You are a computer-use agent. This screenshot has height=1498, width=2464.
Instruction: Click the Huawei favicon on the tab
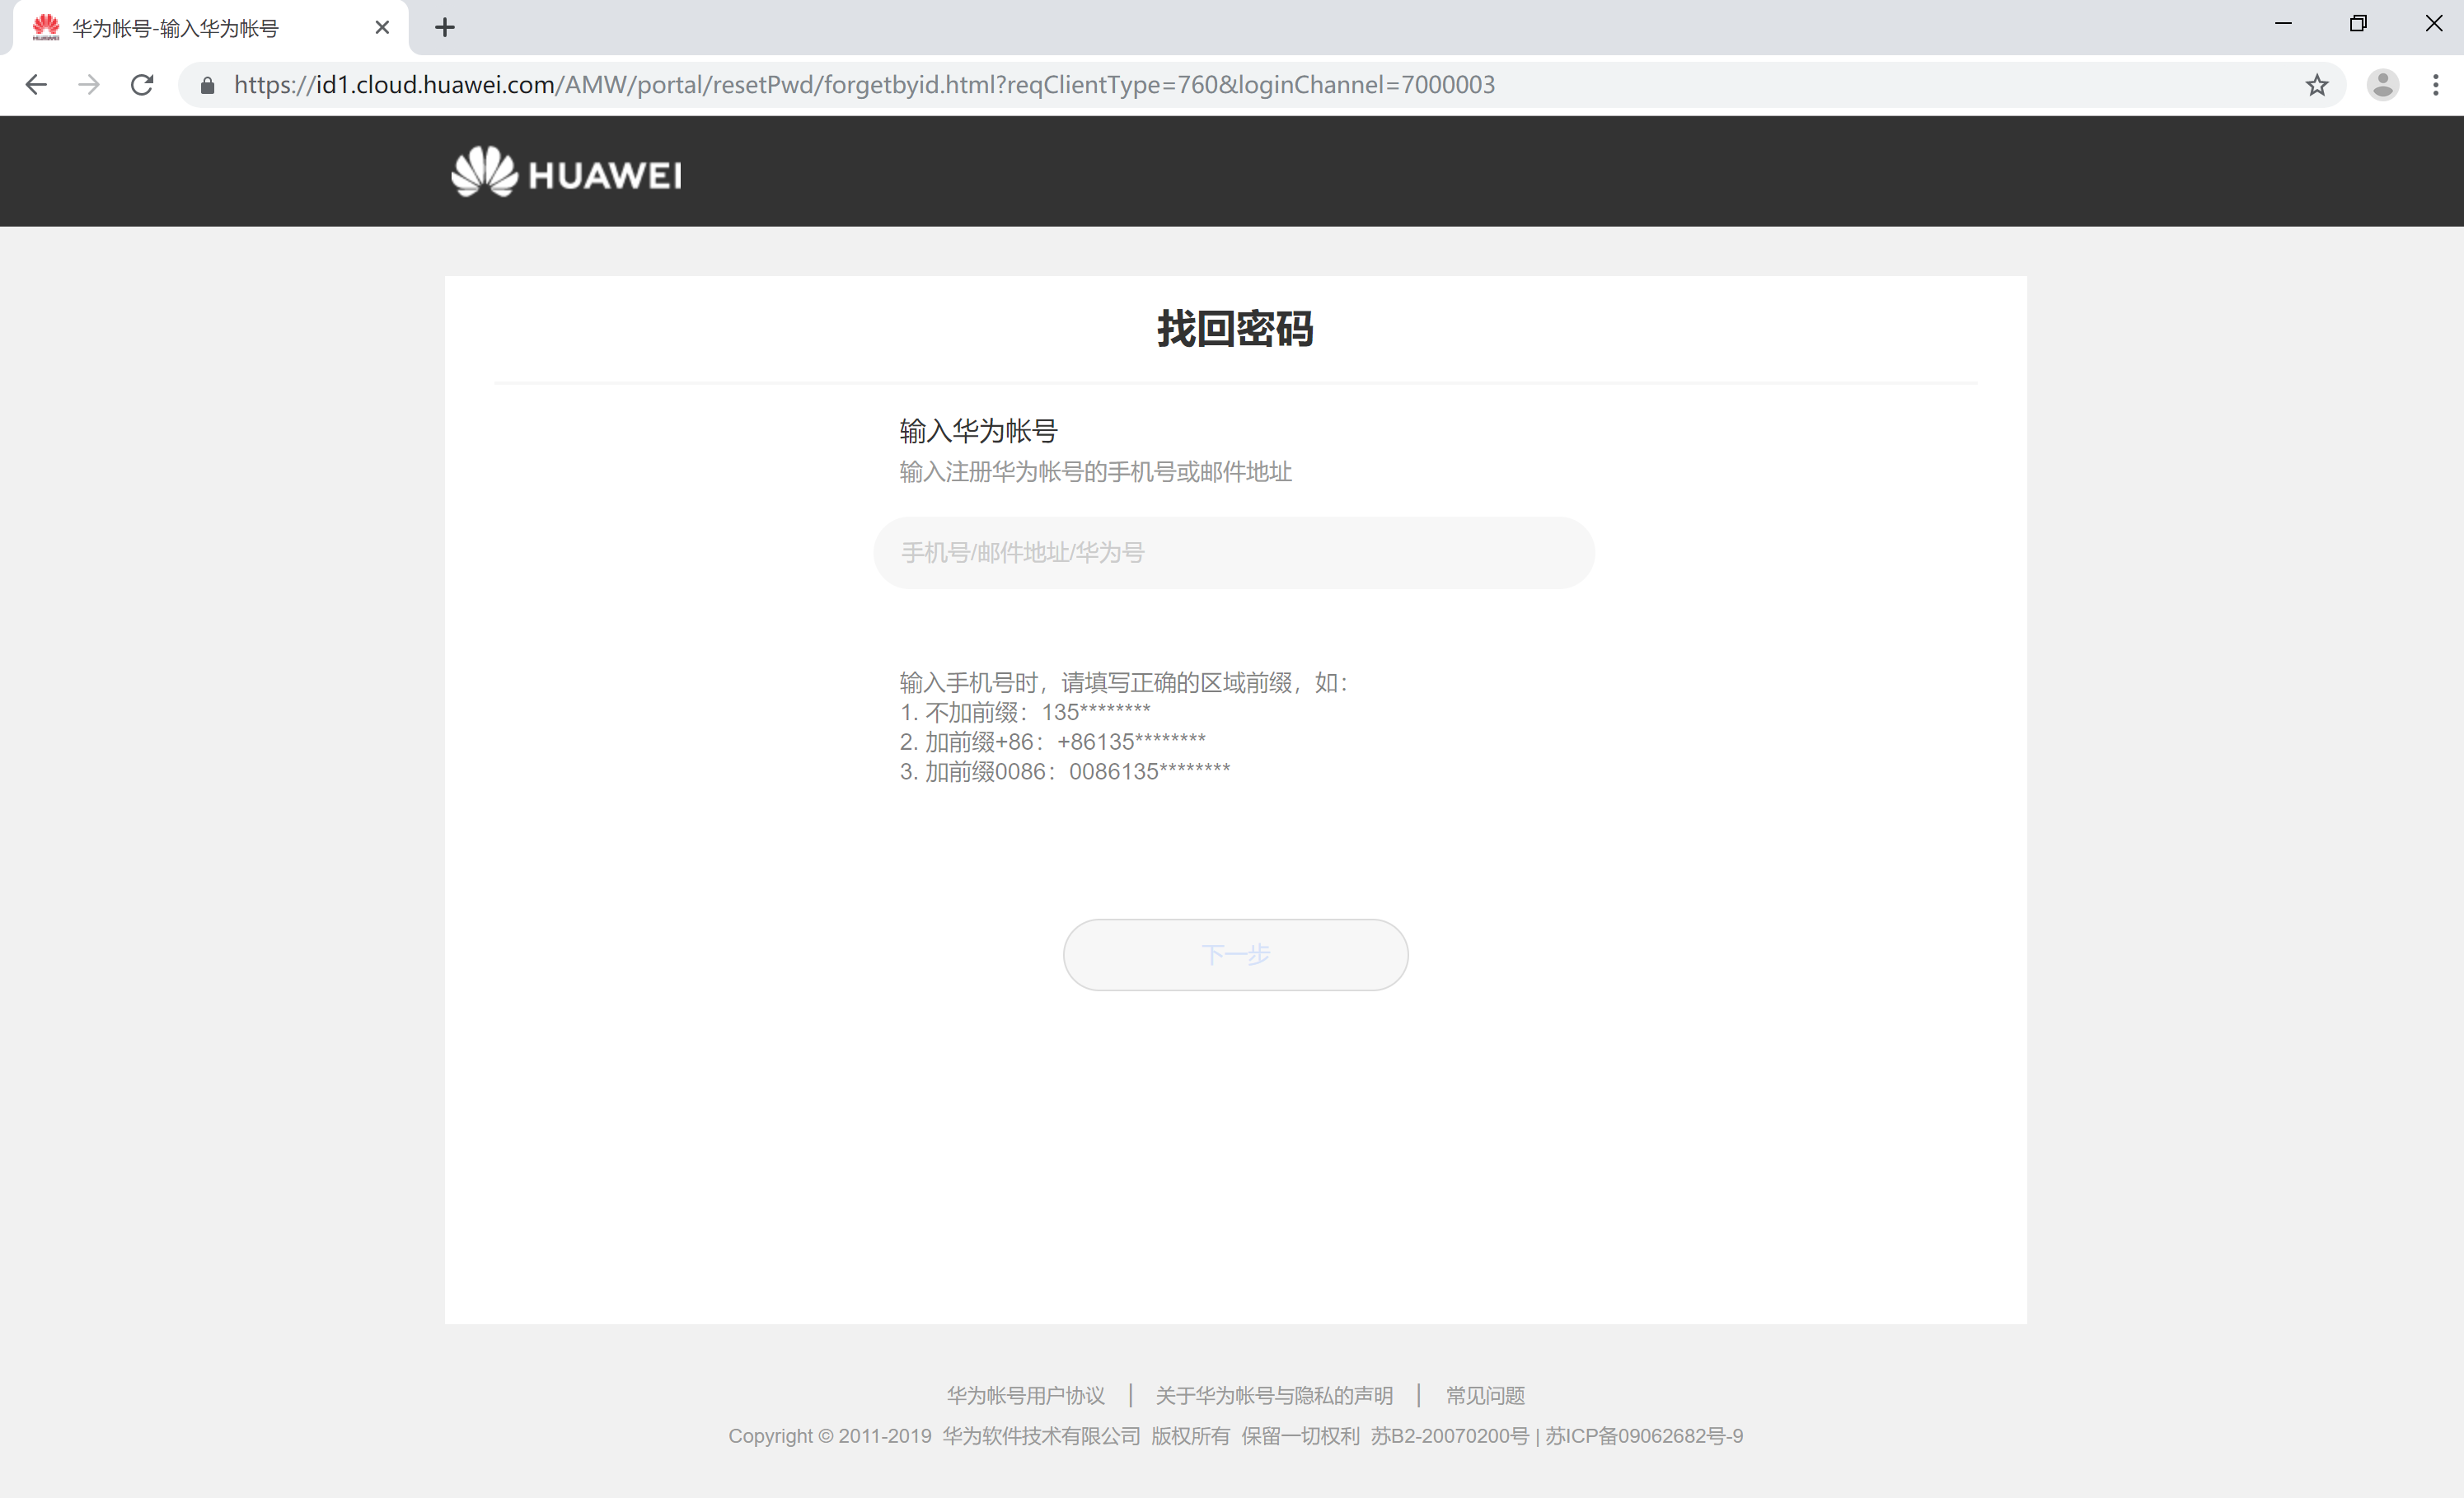pos(46,27)
